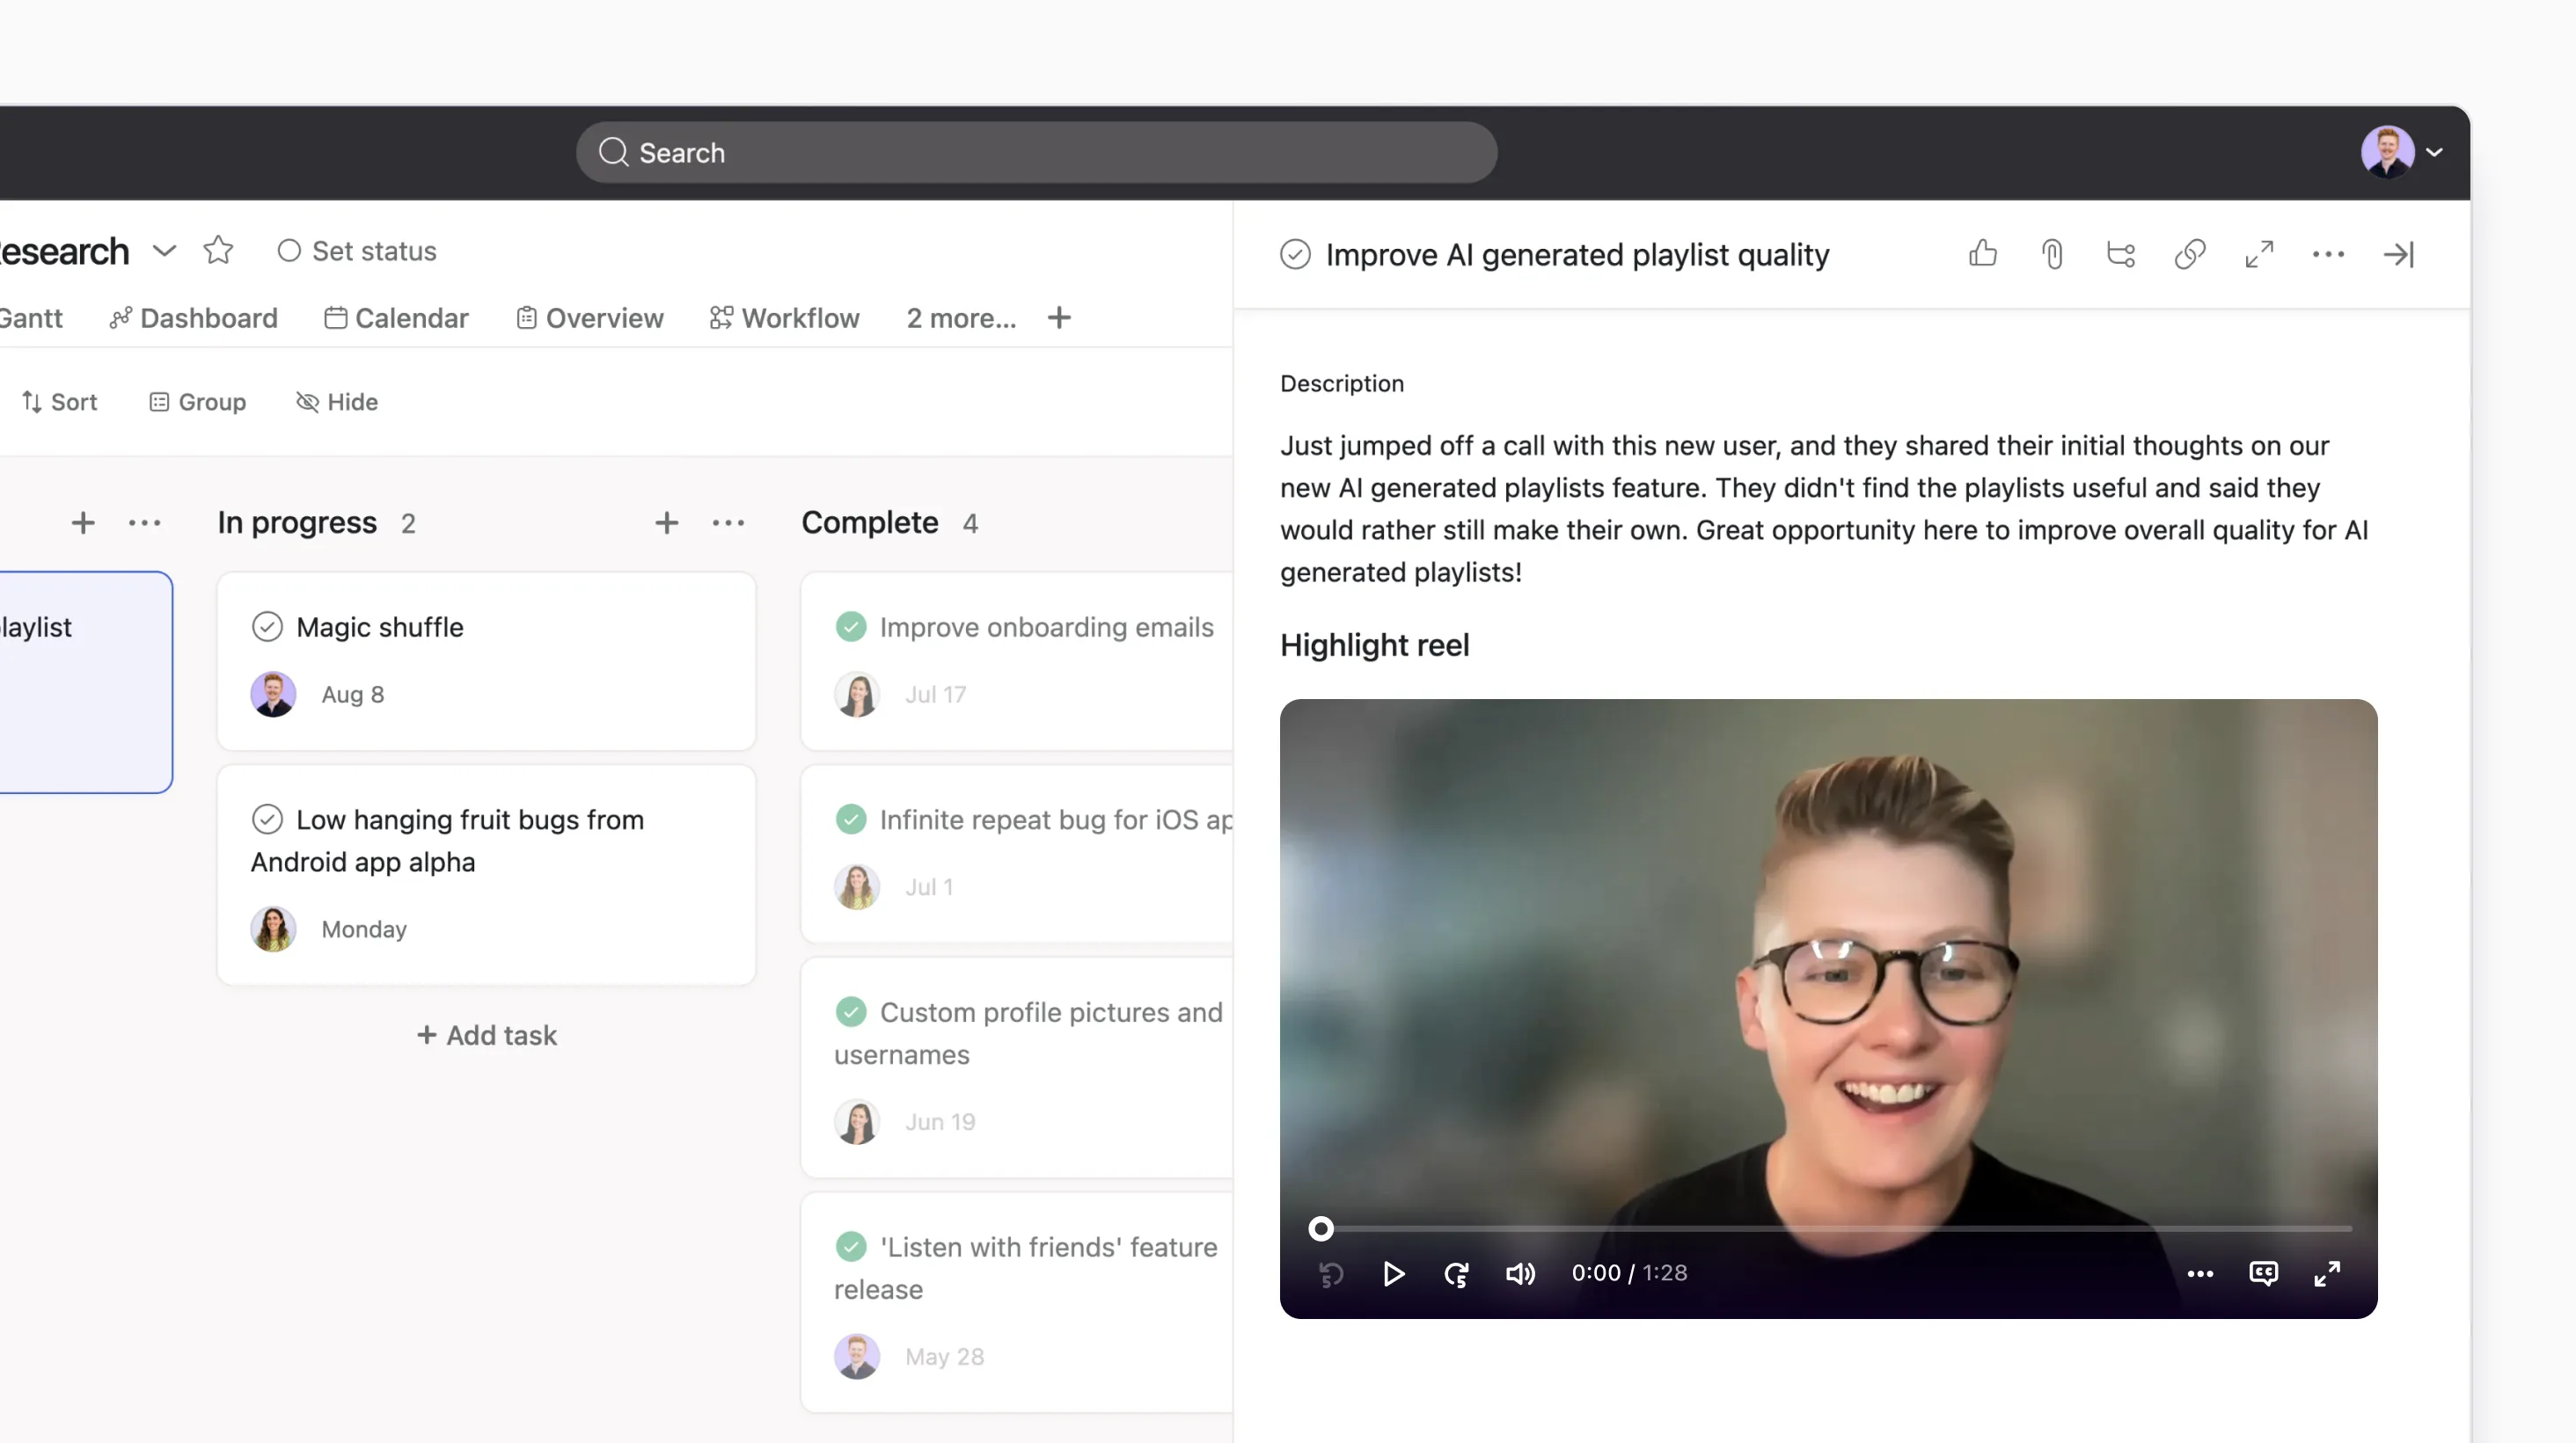
Task: Switch to the Calendar tab
Action: tap(397, 317)
